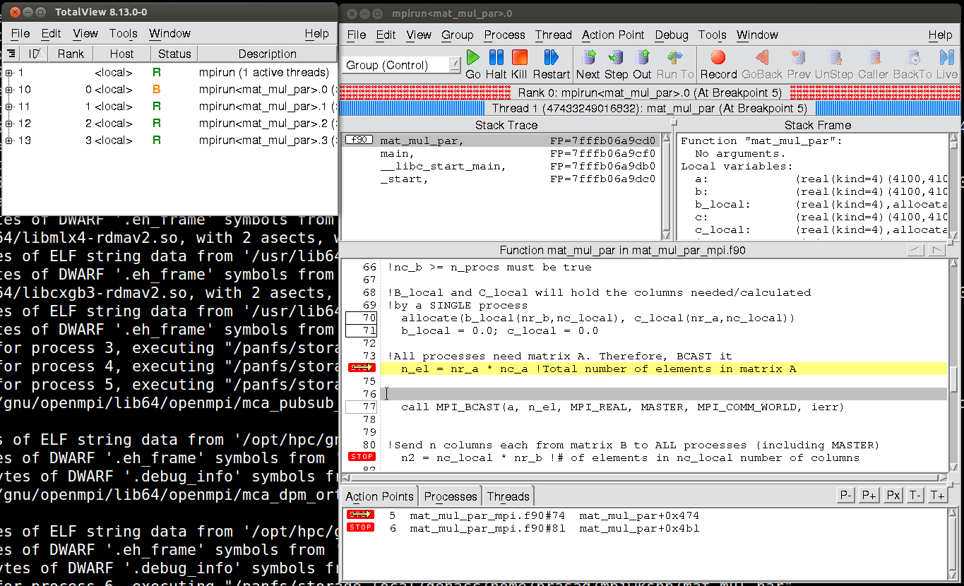964x586 pixels.
Task: Set a breakpoint on line number 77
Action: 362,407
